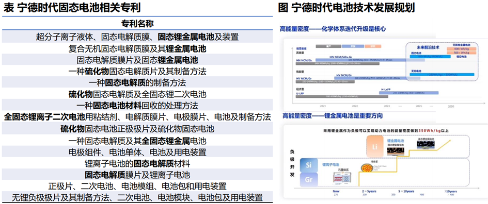Click the orange 600+ Wh/kg bar
This screenshot has width=488, height=204.
point(462,49)
